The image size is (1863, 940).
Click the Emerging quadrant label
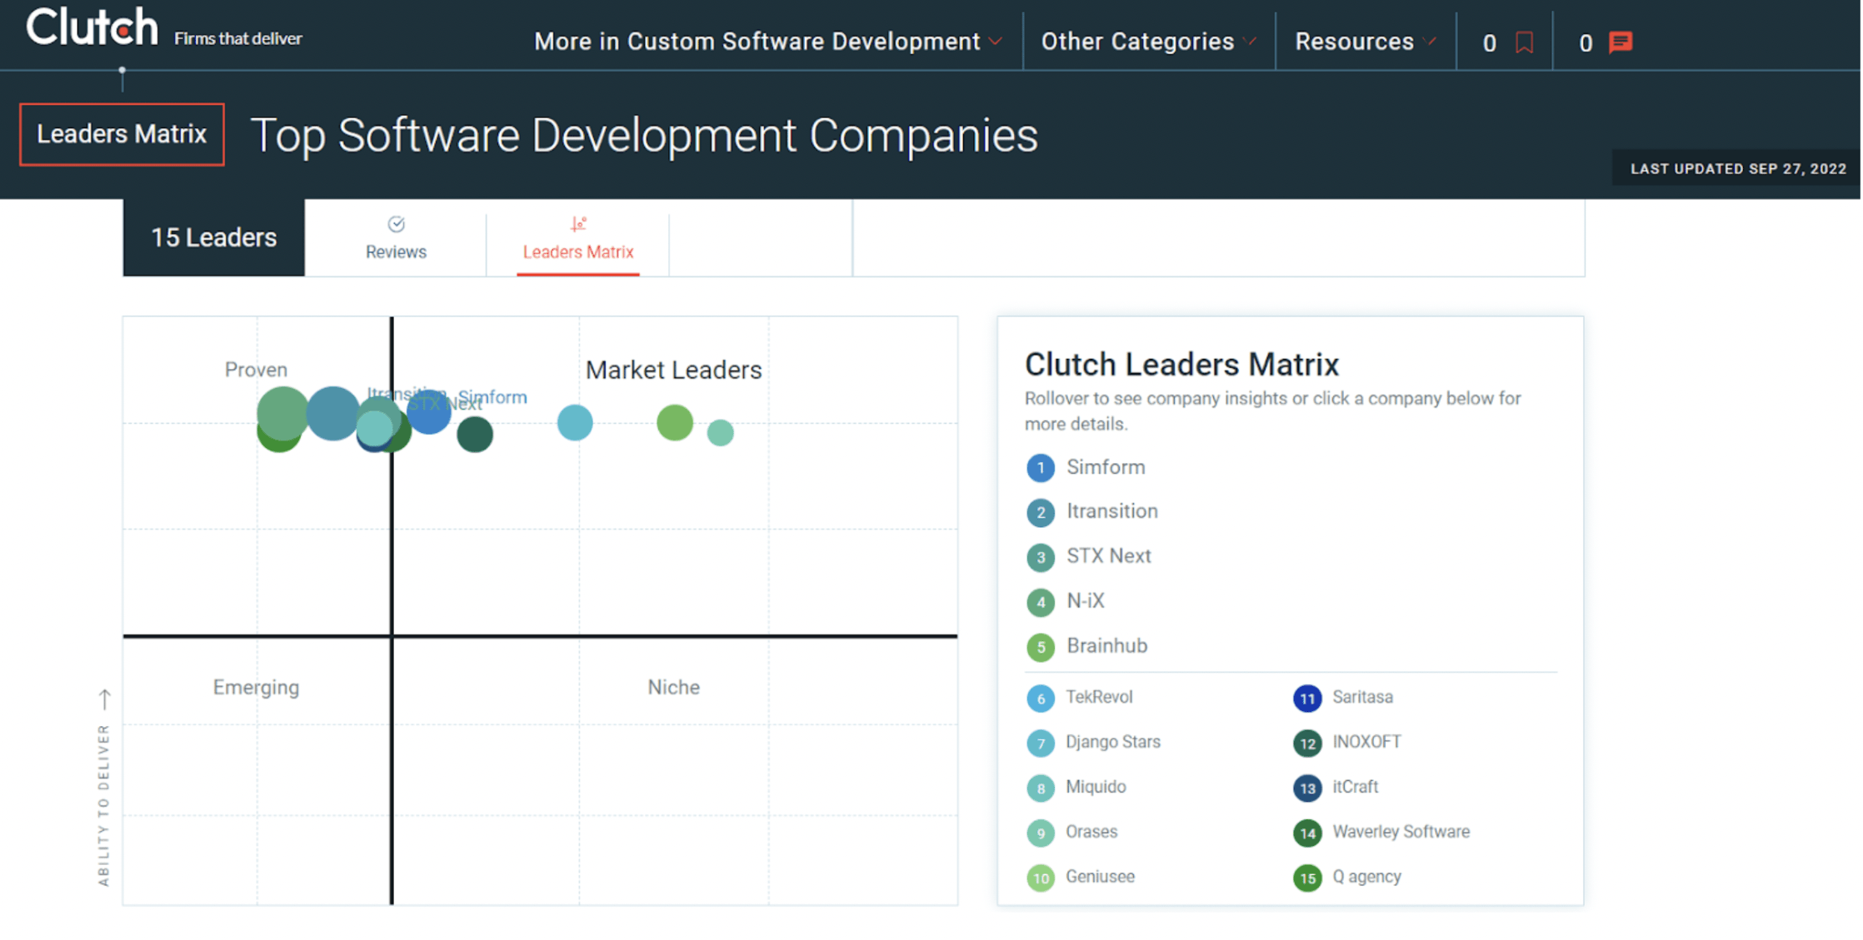coord(256,688)
